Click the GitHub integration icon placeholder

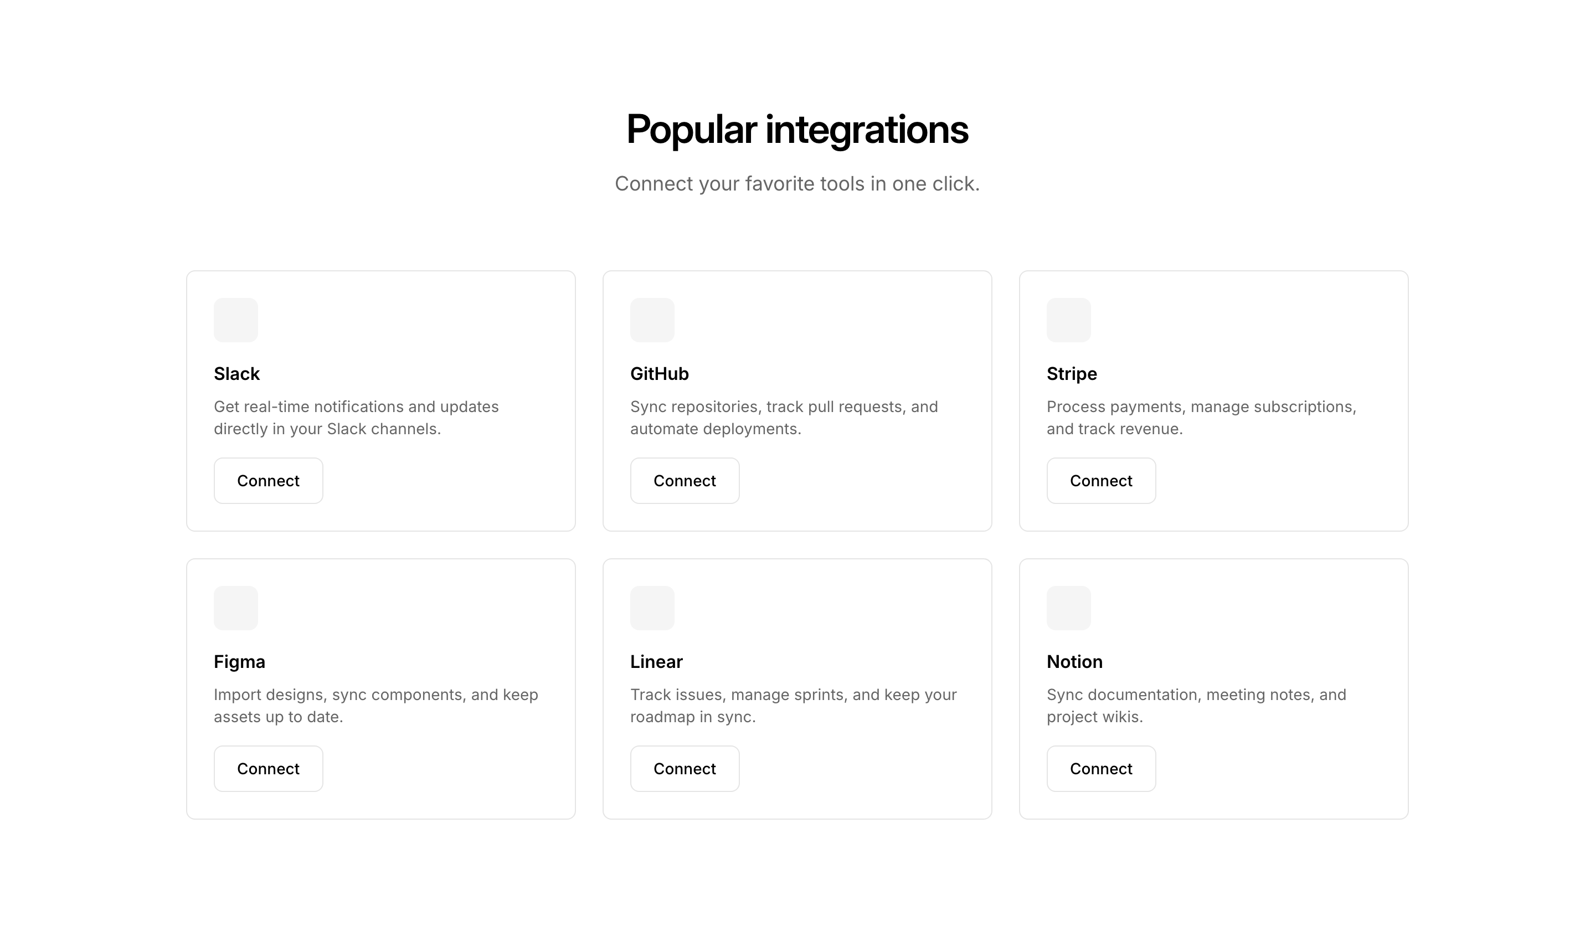652,320
